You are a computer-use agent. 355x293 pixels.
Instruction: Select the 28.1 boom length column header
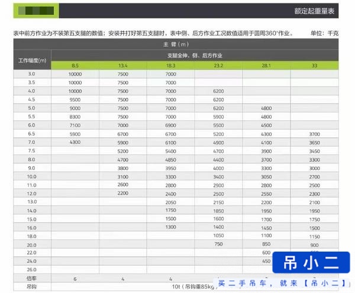[266, 66]
